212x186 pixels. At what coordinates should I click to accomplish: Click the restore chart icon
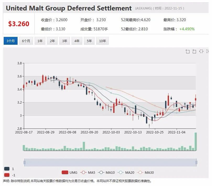[201, 51]
